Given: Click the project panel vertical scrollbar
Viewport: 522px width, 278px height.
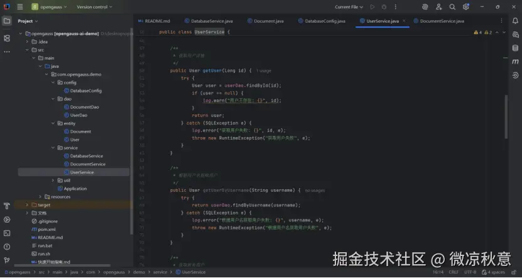Looking at the screenshot, I should click(131, 131).
